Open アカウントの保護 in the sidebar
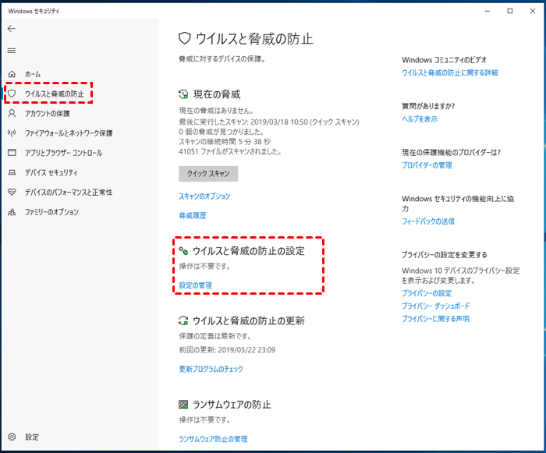Image resolution: width=546 pixels, height=453 pixels. tap(48, 114)
